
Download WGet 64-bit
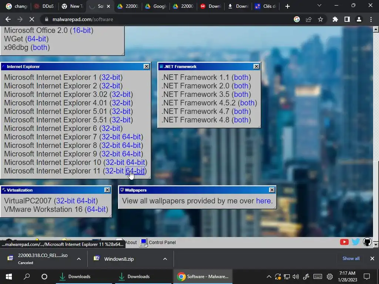pyautogui.click(x=37, y=38)
